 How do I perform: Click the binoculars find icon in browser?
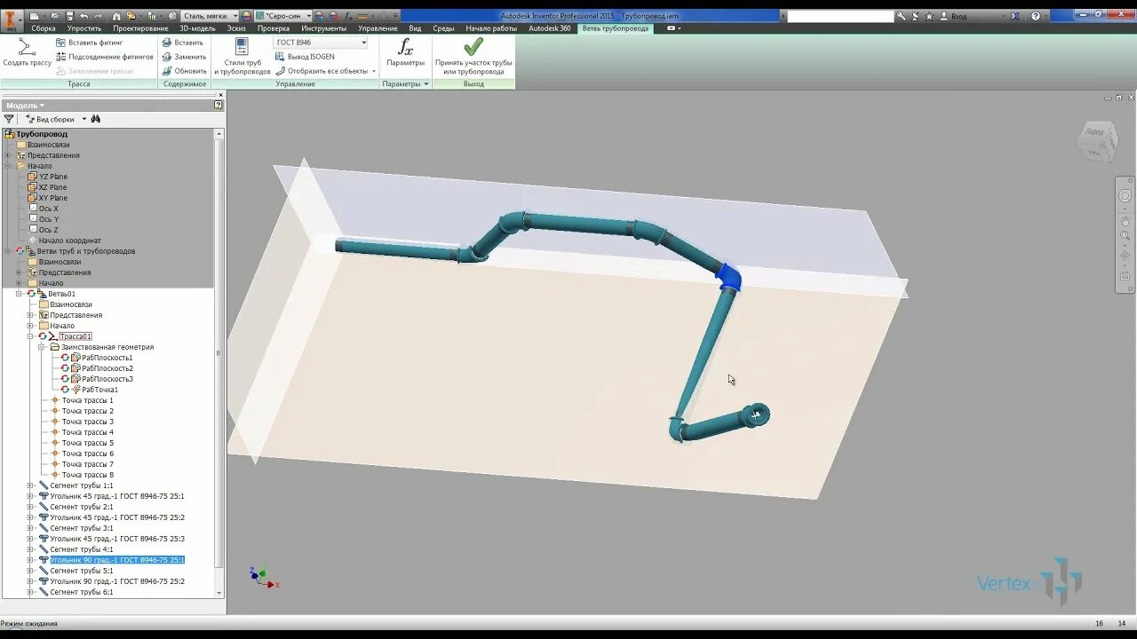[x=96, y=119]
